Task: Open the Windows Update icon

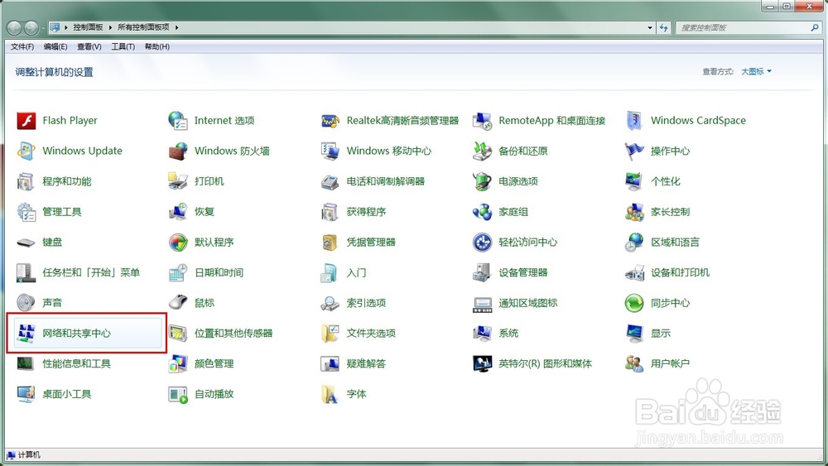Action: 26,151
